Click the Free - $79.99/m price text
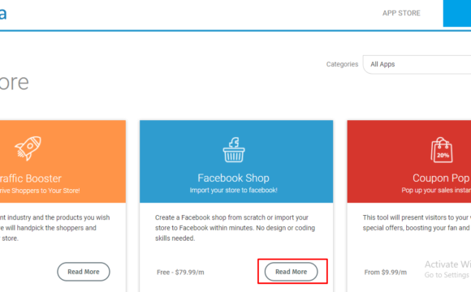 (x=180, y=273)
